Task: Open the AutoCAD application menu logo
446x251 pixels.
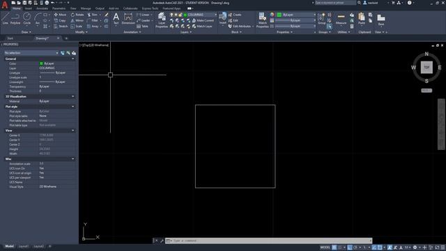Action: point(5,5)
